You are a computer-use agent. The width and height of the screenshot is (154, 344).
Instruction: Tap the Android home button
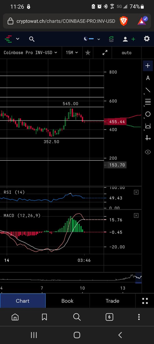77,335
